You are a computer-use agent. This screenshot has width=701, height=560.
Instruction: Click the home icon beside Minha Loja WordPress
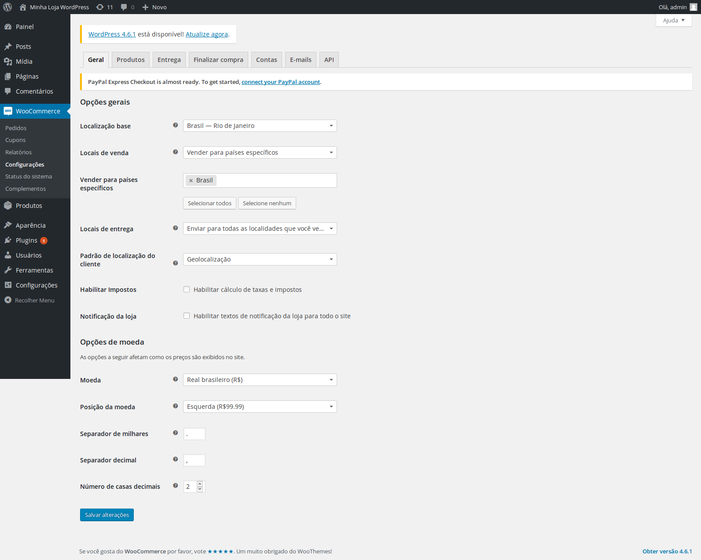[23, 7]
